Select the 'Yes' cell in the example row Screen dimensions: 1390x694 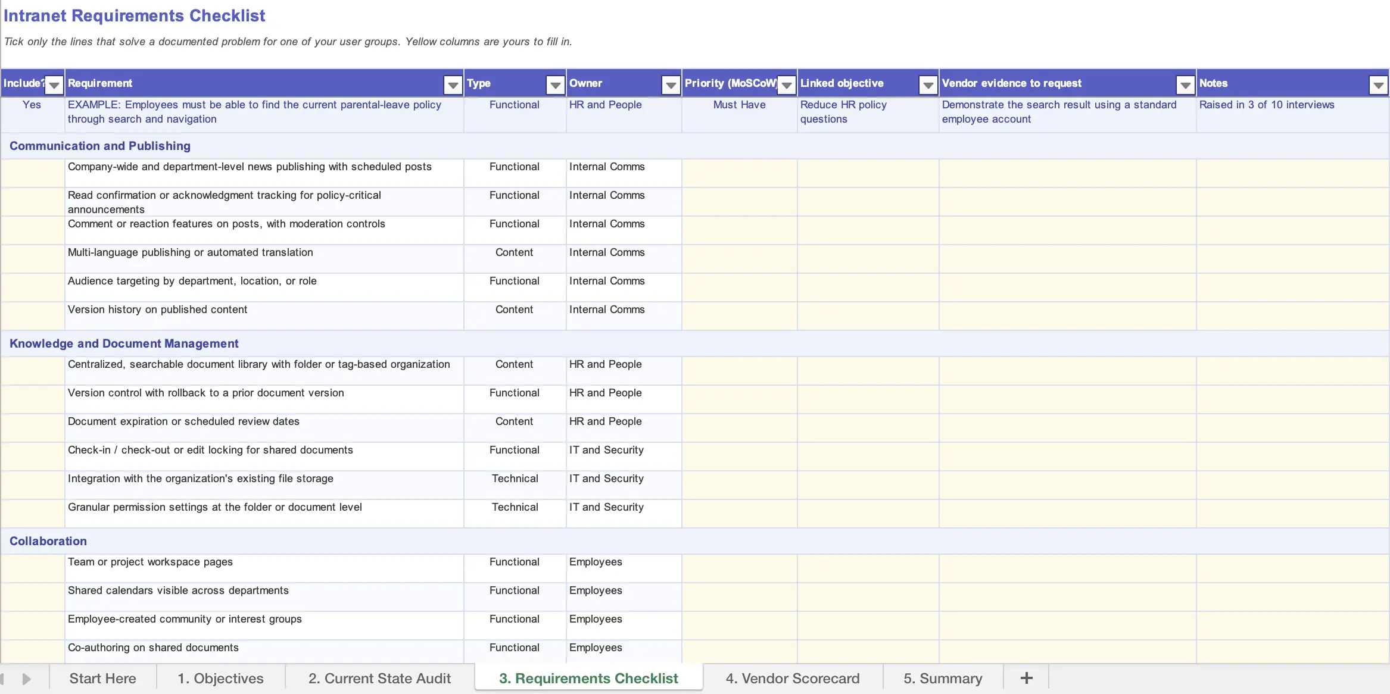(33, 115)
